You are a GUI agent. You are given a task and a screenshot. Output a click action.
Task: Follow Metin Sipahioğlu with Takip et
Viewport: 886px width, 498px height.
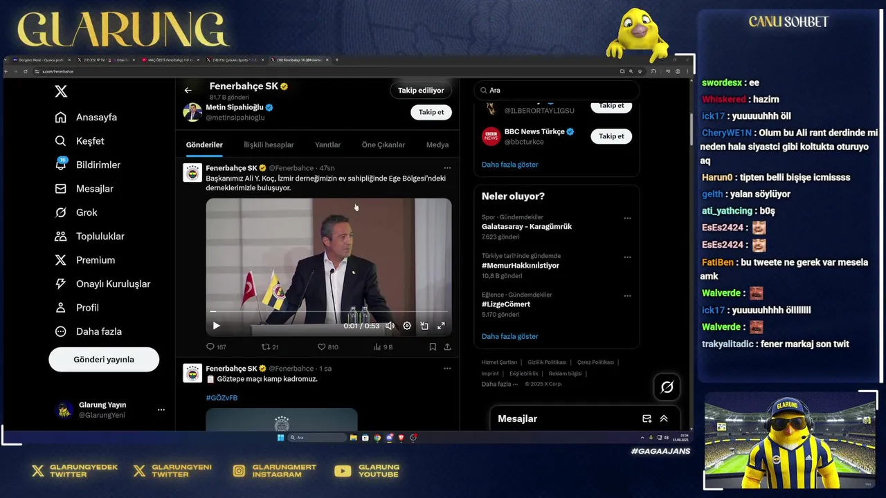431,112
